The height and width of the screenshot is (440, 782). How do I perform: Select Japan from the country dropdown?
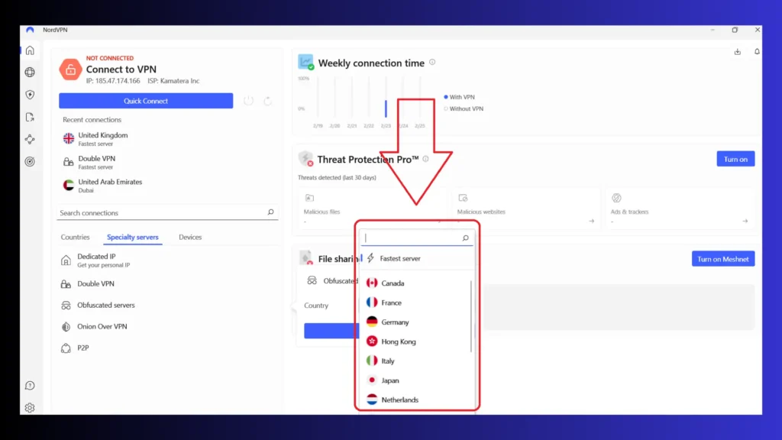415,380
